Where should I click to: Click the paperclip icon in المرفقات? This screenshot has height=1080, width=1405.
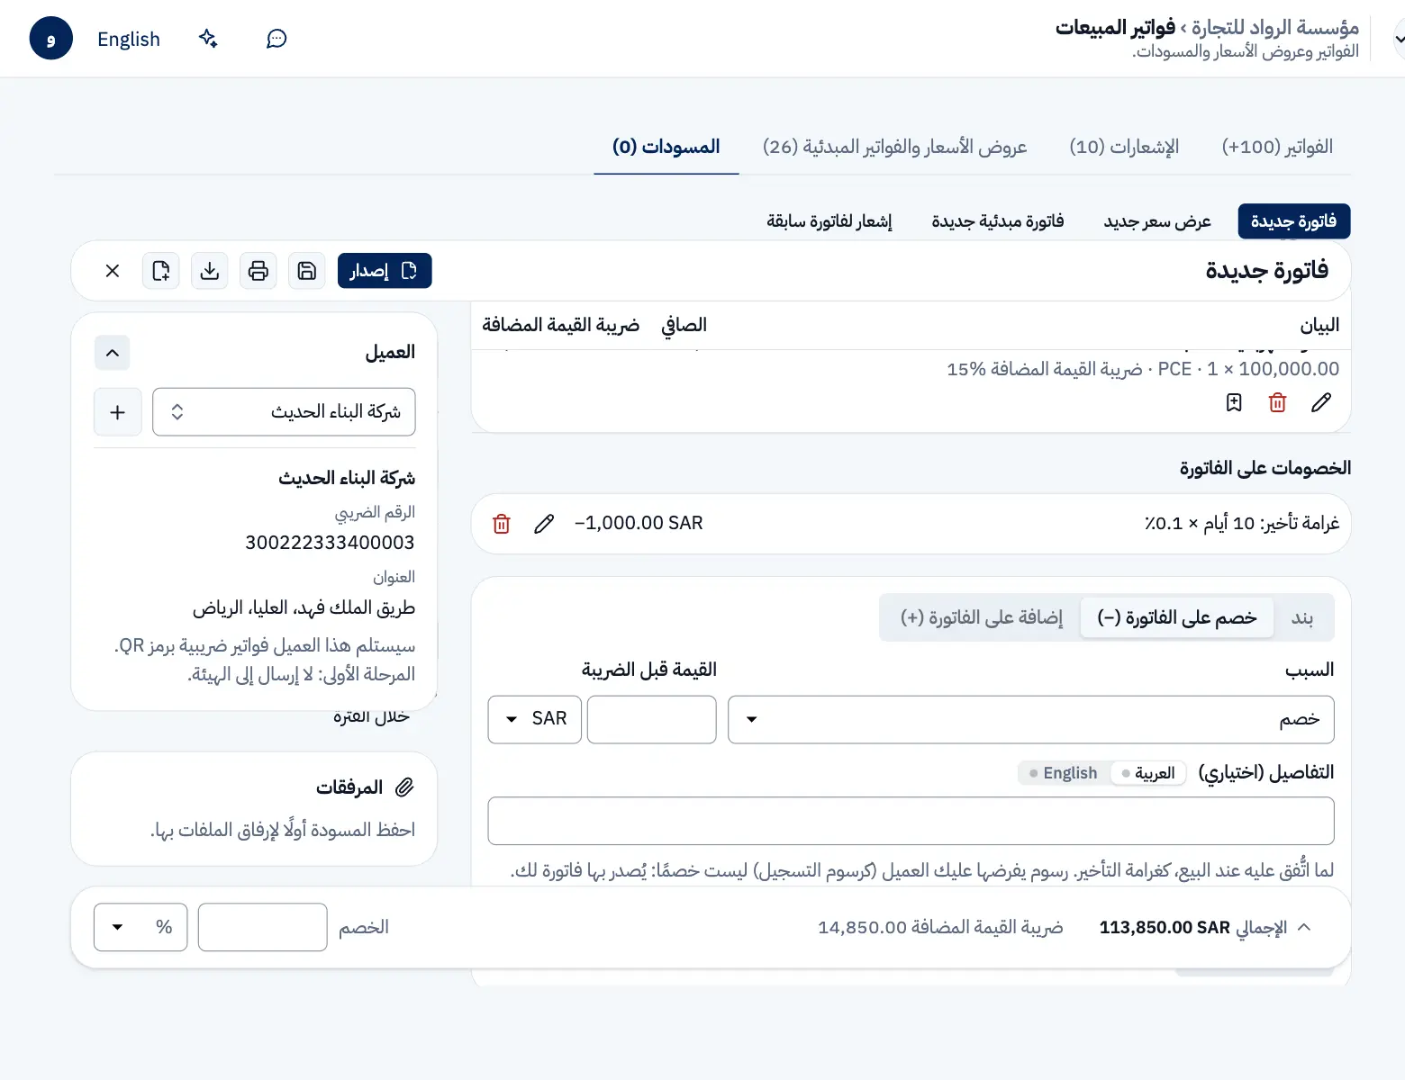pos(404,787)
